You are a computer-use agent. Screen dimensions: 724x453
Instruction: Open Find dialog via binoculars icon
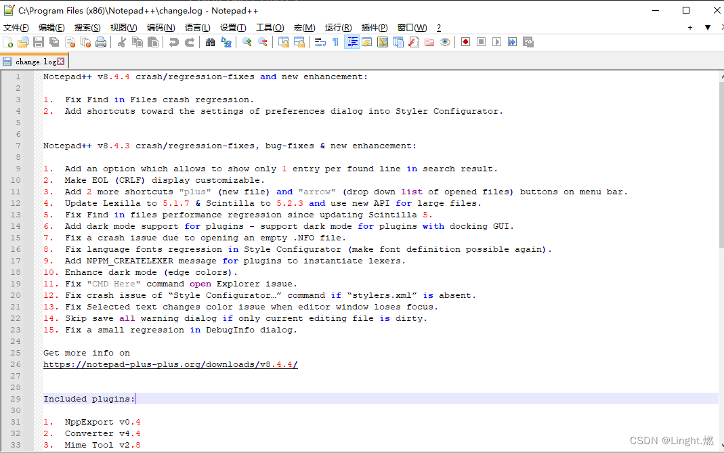[x=210, y=43]
